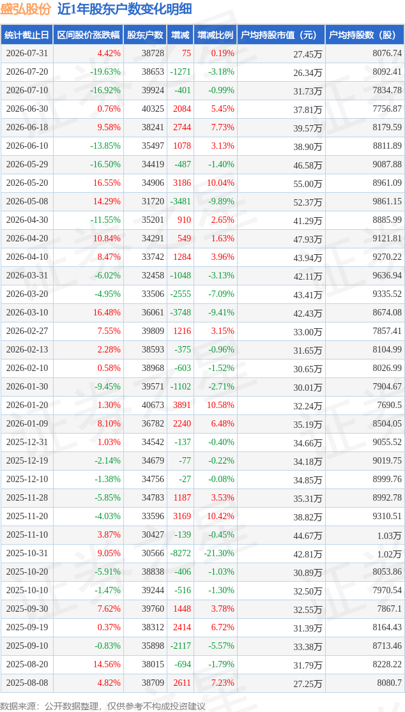Screen dimensions: 405x712
Task: Click the 55.00万 market value cell
Action: tap(308, 183)
